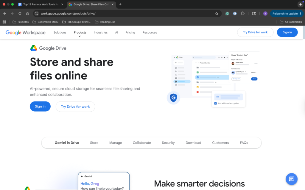Open the Bookmarks Menu folder
This screenshot has width=305, height=190.
tap(46, 22)
